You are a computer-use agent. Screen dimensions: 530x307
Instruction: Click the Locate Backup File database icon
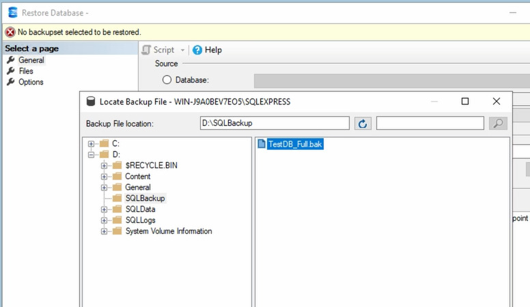(91, 102)
